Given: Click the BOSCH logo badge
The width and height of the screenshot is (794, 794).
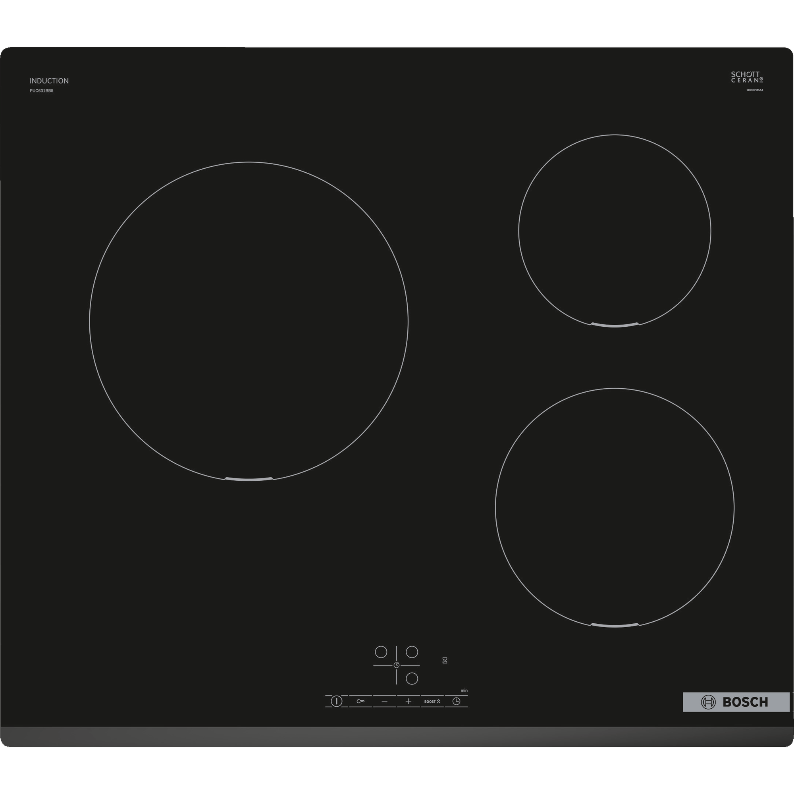Looking at the screenshot, I should click(x=736, y=702).
